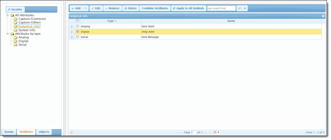Open the Add button dropdown arrow
Screen dimensions: 331x140
click(85, 8)
